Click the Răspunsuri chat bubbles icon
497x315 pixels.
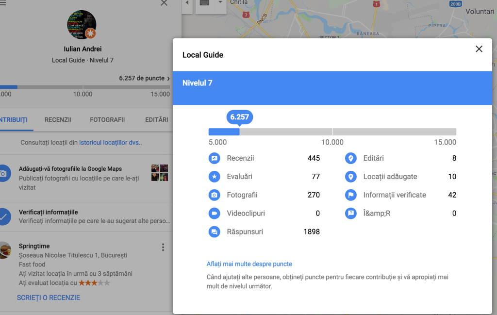(214, 232)
